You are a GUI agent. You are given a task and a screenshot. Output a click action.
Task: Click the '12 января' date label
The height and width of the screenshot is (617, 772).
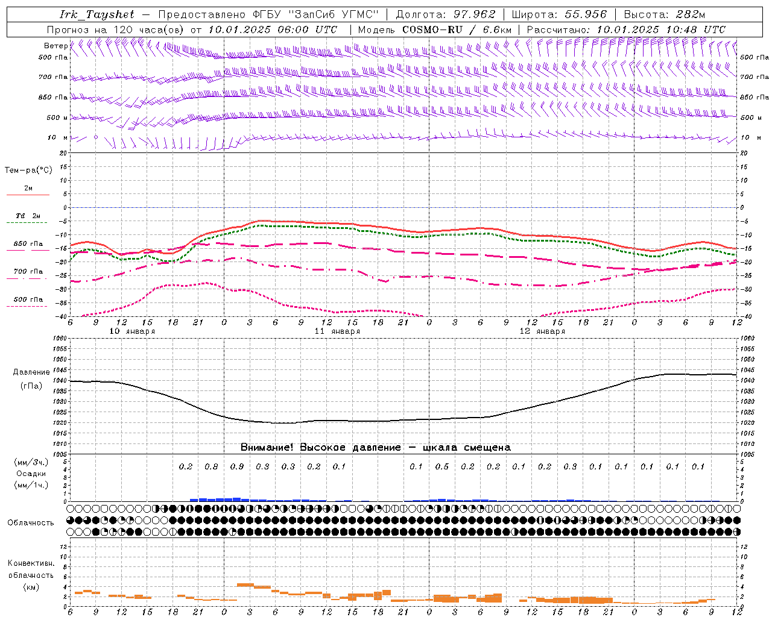(x=542, y=331)
